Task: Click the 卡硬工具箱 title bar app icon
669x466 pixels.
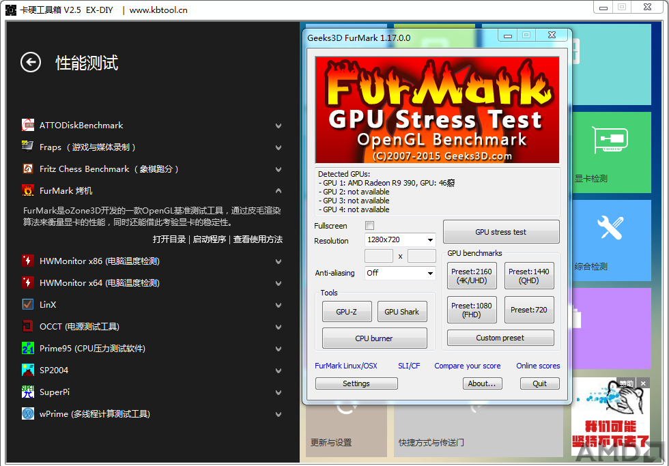Action: point(11,10)
